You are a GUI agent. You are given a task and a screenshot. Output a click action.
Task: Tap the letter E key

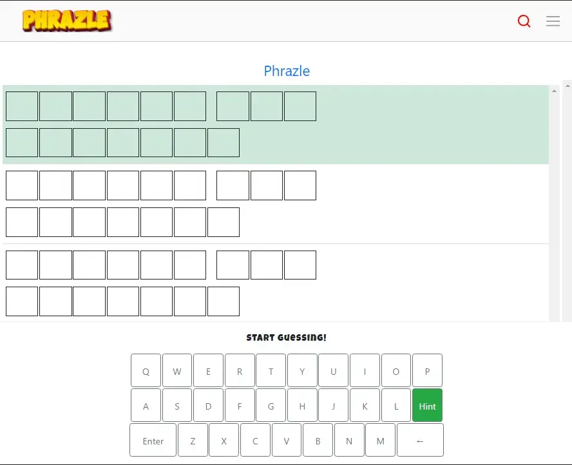point(208,371)
